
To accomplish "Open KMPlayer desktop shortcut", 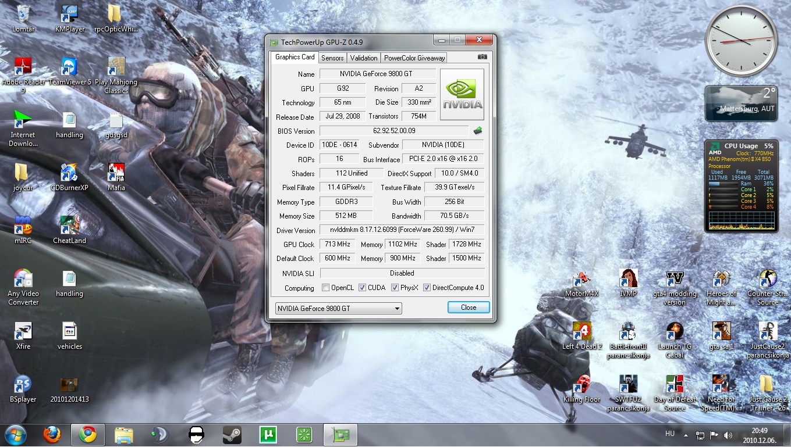I will tap(70, 18).
